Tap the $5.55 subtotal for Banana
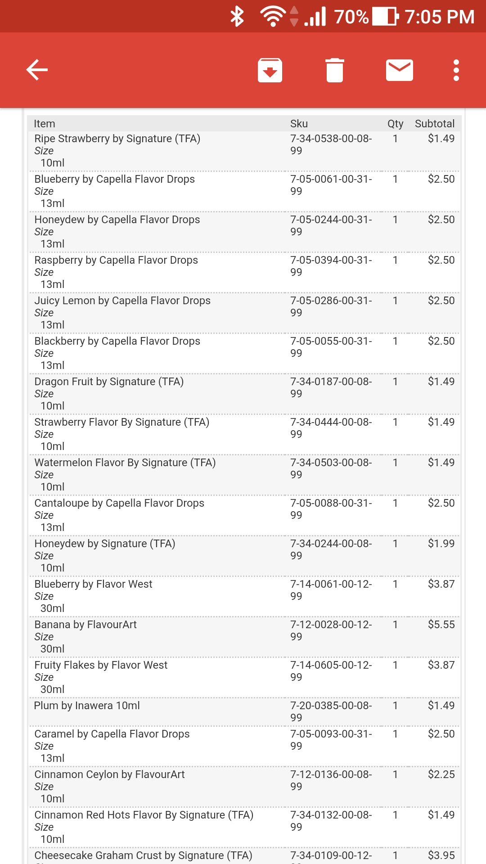This screenshot has width=486, height=864. click(441, 625)
